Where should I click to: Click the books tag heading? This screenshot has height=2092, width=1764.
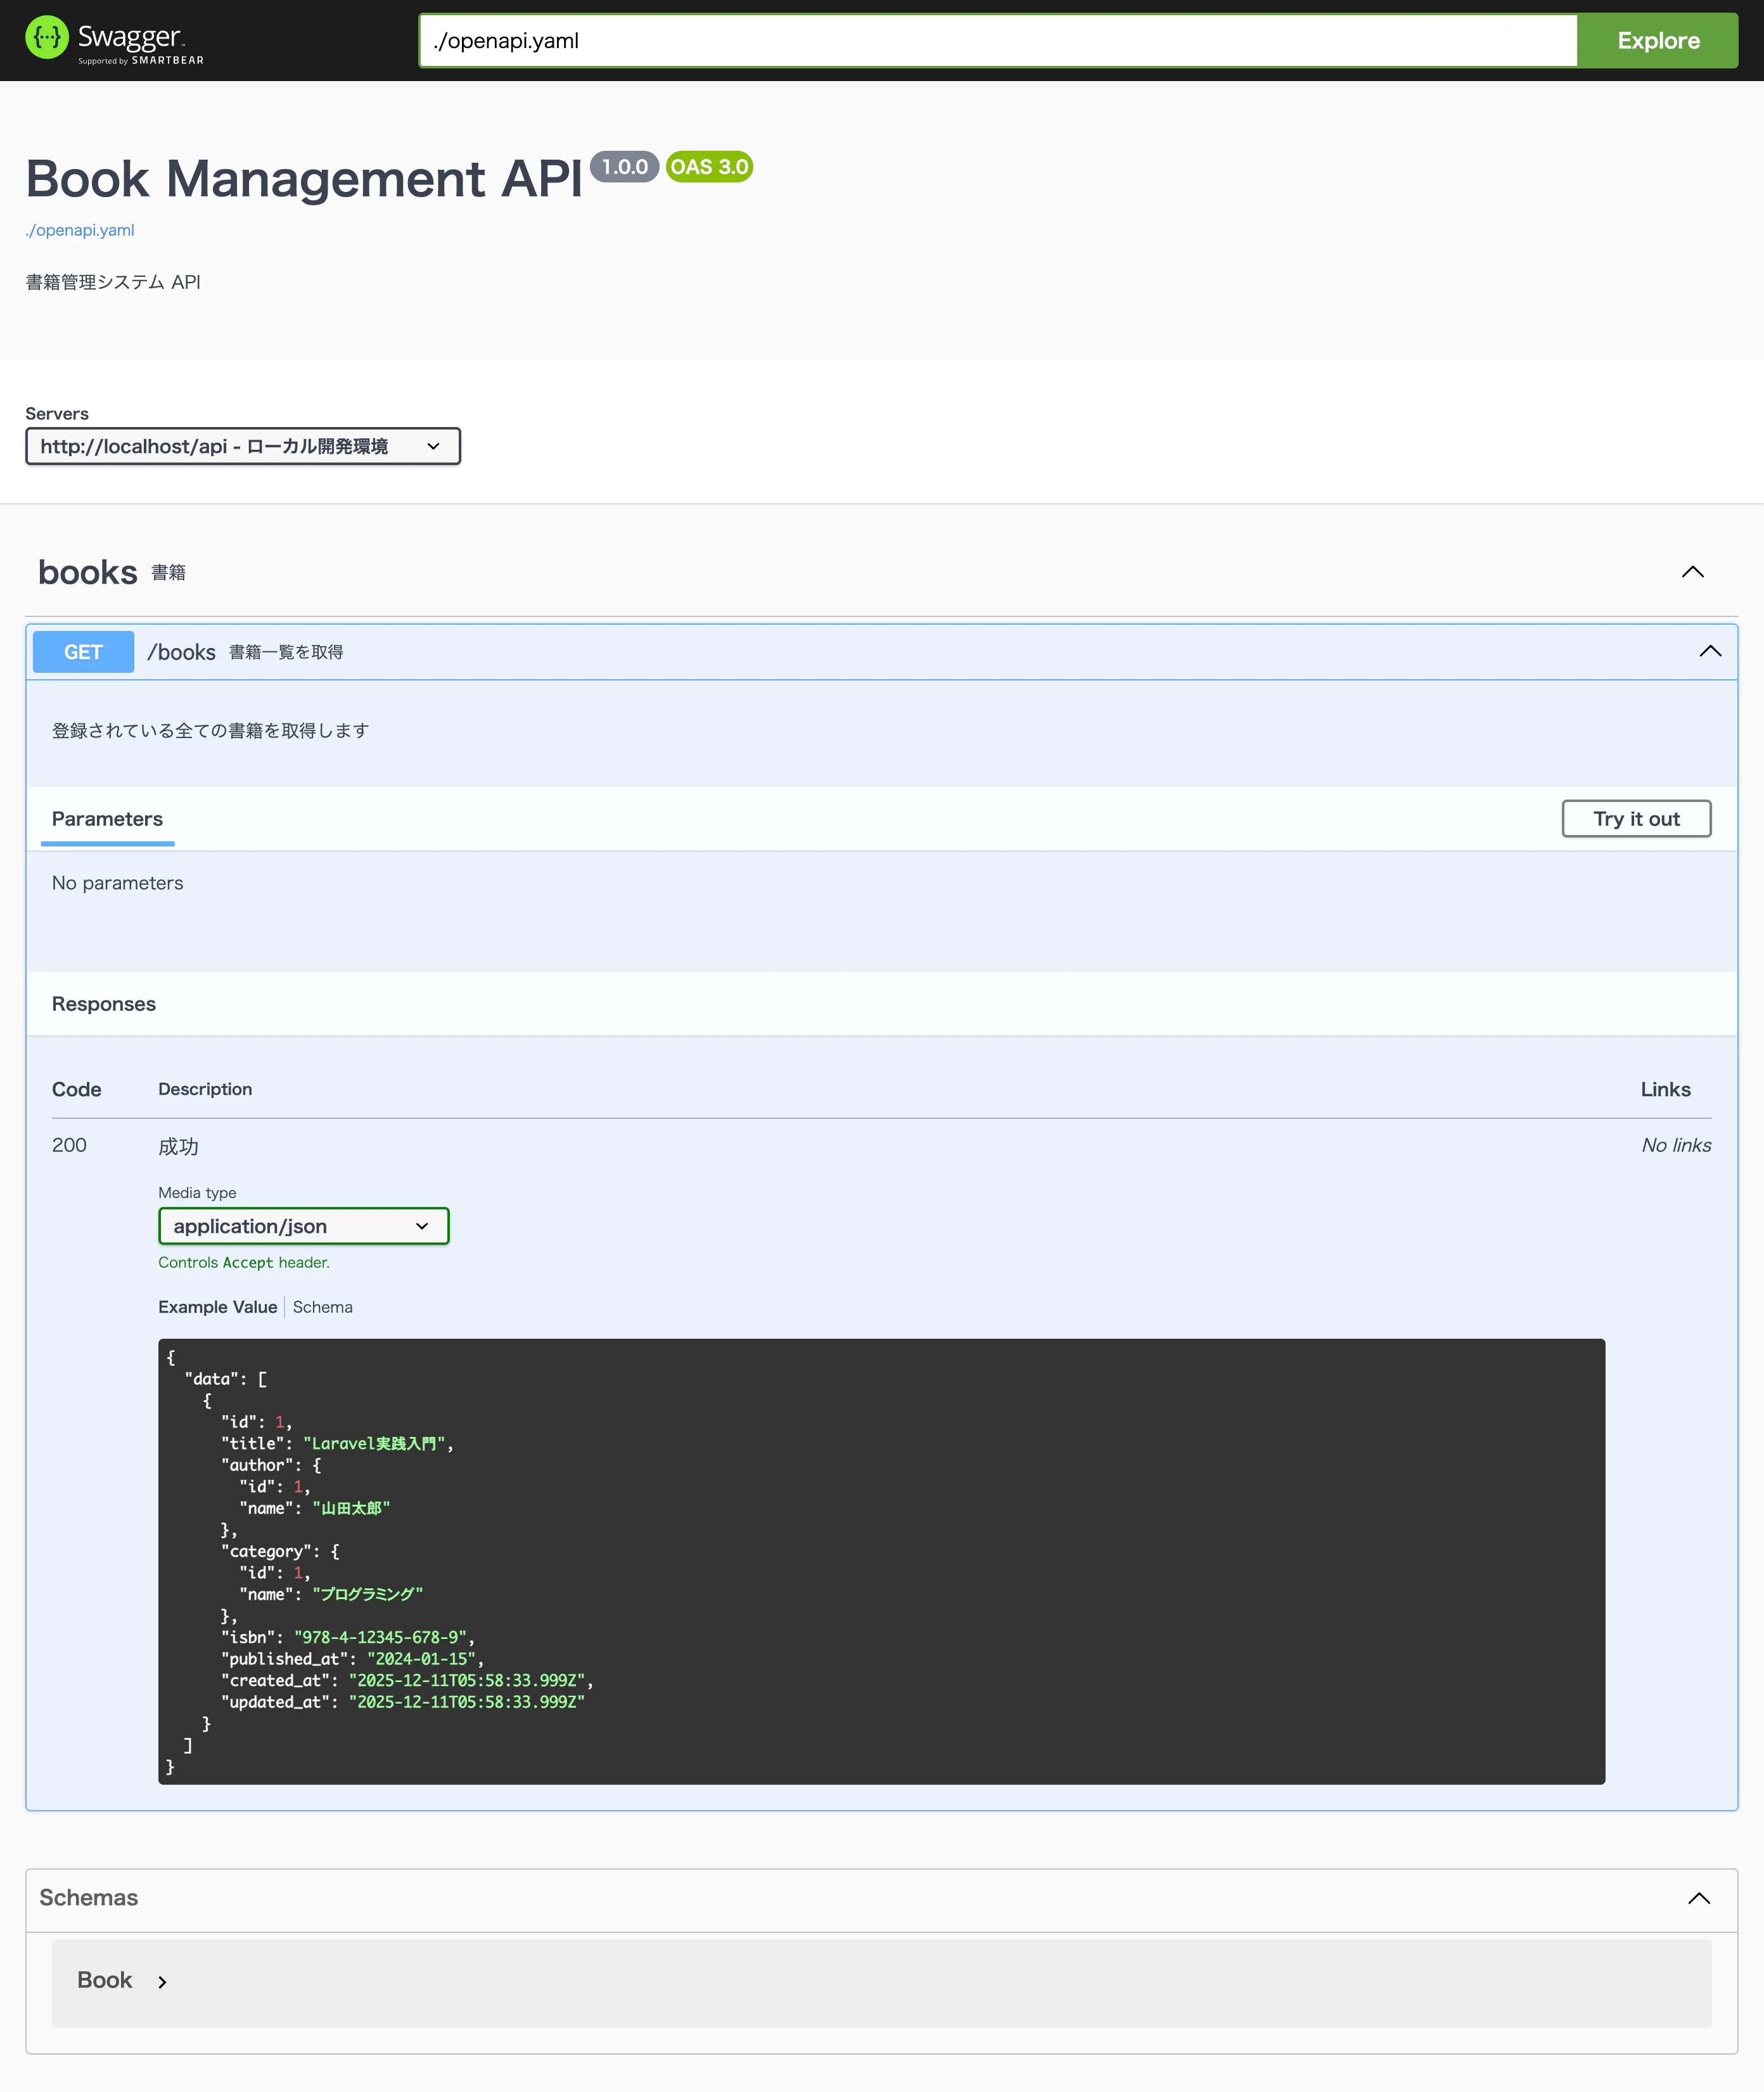click(x=88, y=572)
